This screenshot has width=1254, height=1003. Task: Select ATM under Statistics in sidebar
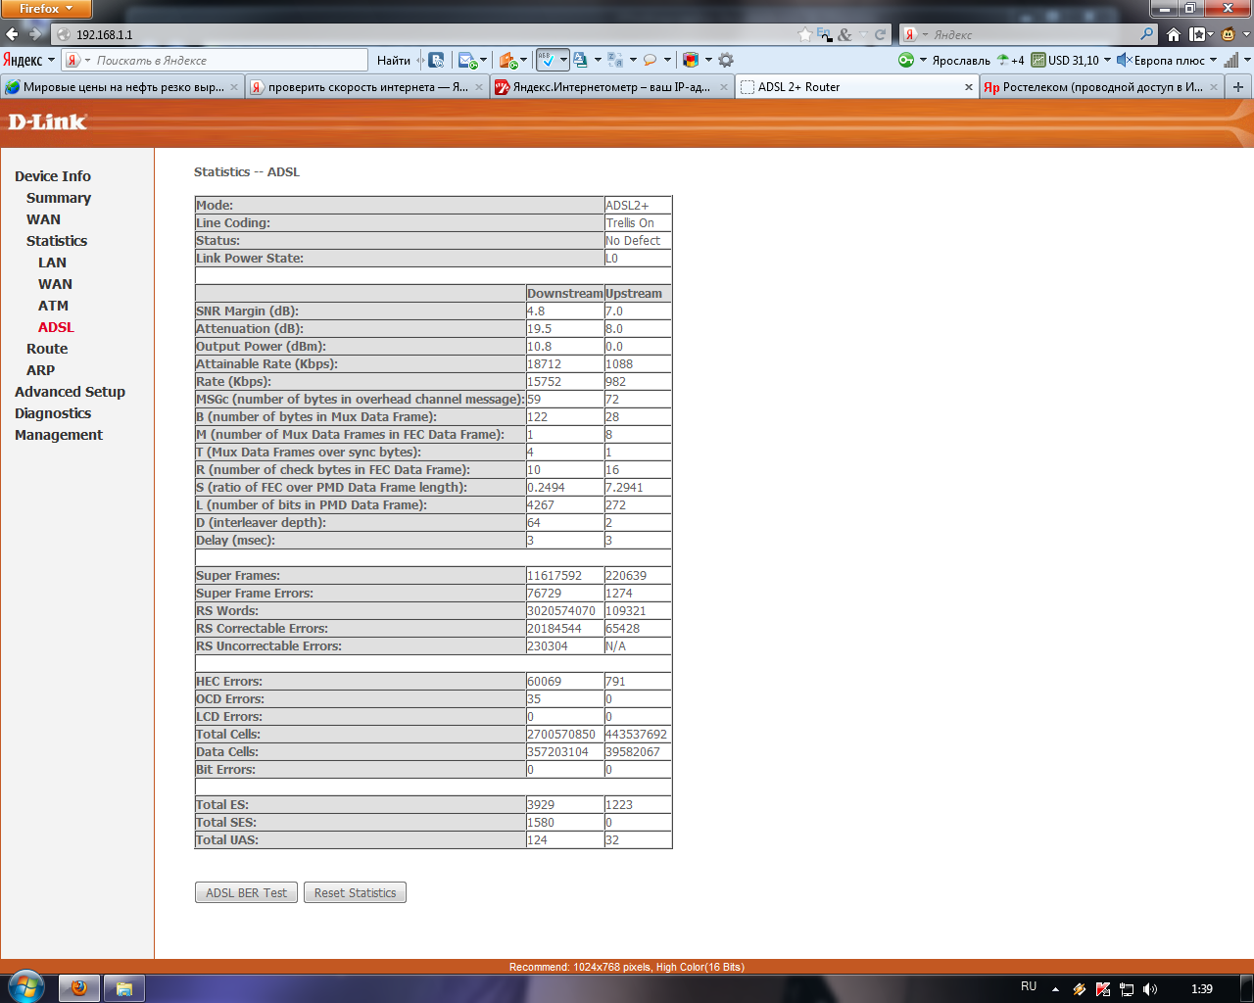coord(53,306)
